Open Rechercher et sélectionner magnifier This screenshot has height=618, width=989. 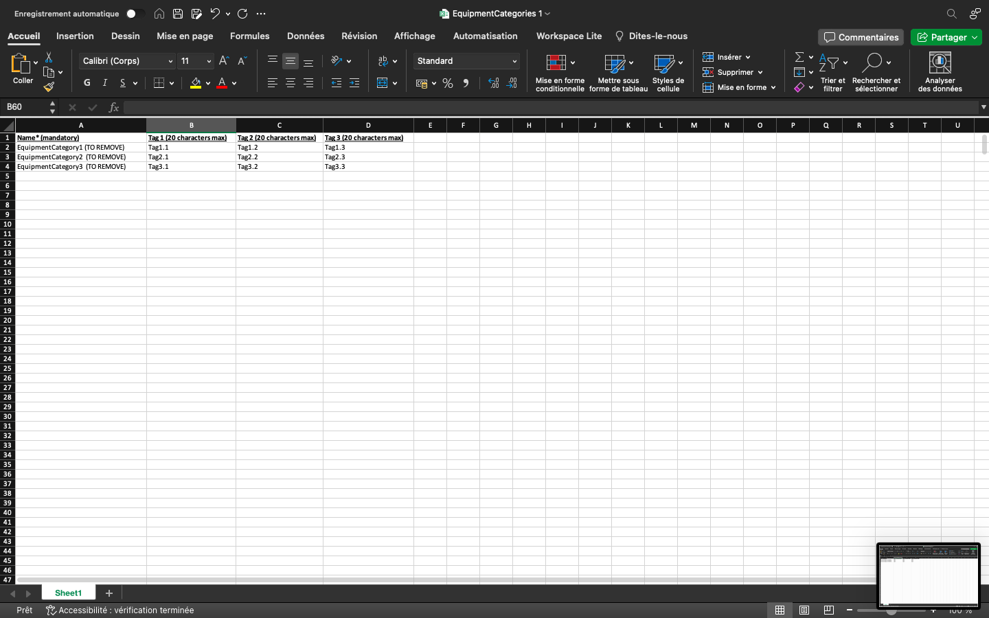pos(872,62)
